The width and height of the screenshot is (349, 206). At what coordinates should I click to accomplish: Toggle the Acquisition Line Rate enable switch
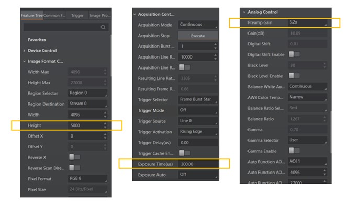pyautogui.click(x=185, y=67)
